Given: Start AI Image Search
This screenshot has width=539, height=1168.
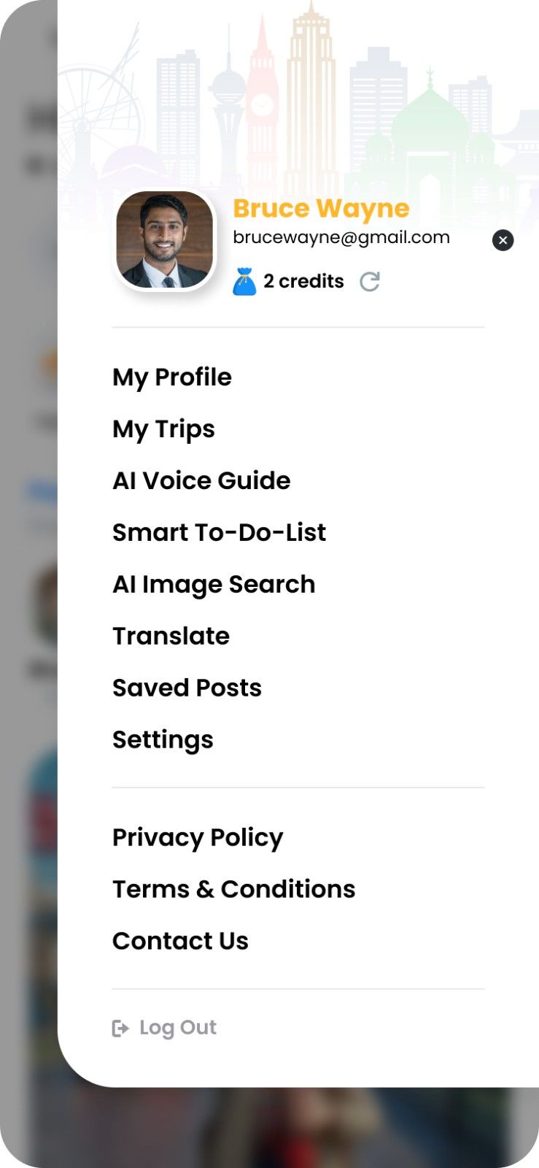Looking at the screenshot, I should point(214,585).
